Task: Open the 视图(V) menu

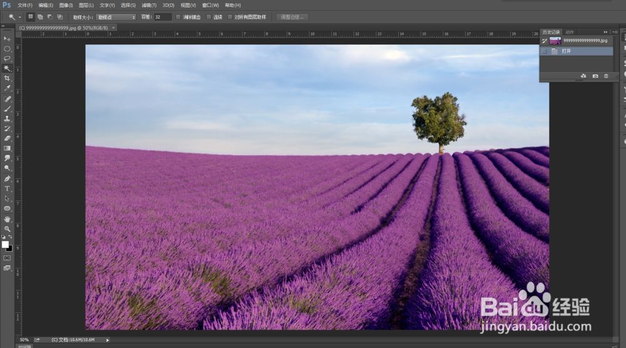Action: click(x=188, y=5)
